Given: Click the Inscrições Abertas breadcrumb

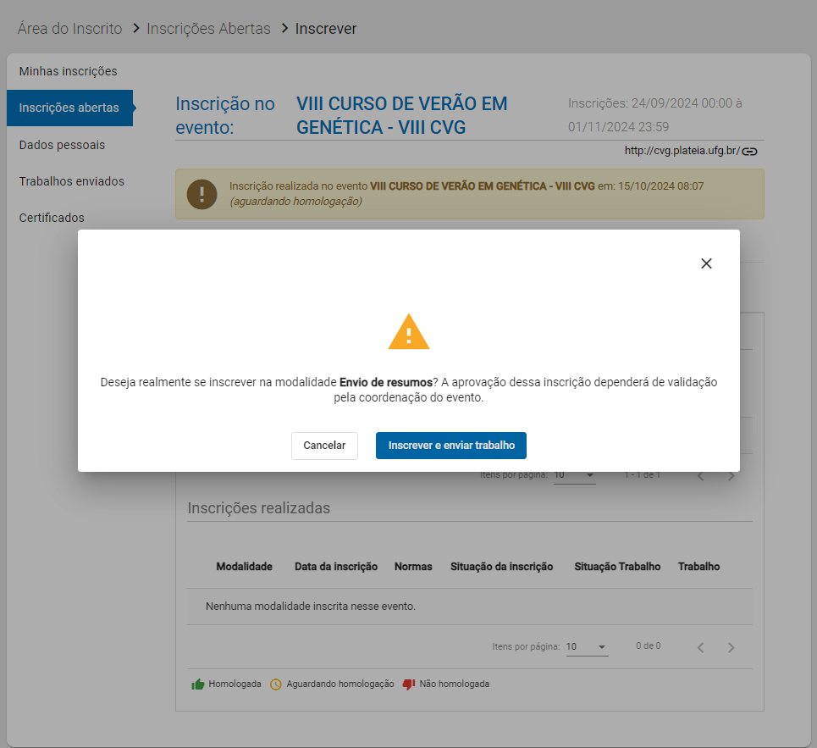Looking at the screenshot, I should point(208,29).
